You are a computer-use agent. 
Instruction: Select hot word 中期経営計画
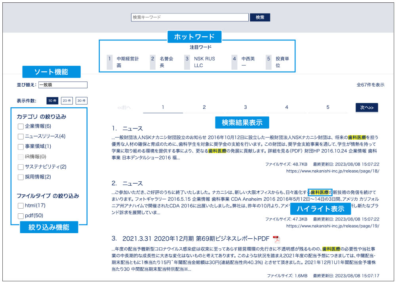(x=128, y=62)
